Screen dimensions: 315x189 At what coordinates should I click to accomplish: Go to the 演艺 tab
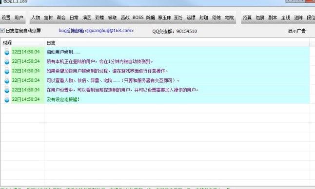pos(87,18)
